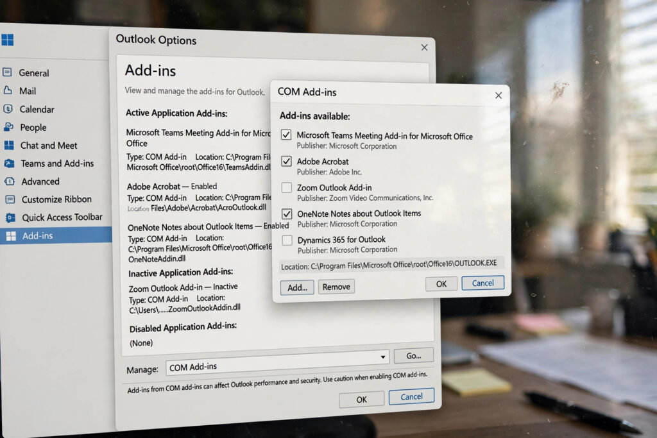
Task: Click the OUTLOOK.EXE location path text
Action: (x=389, y=265)
